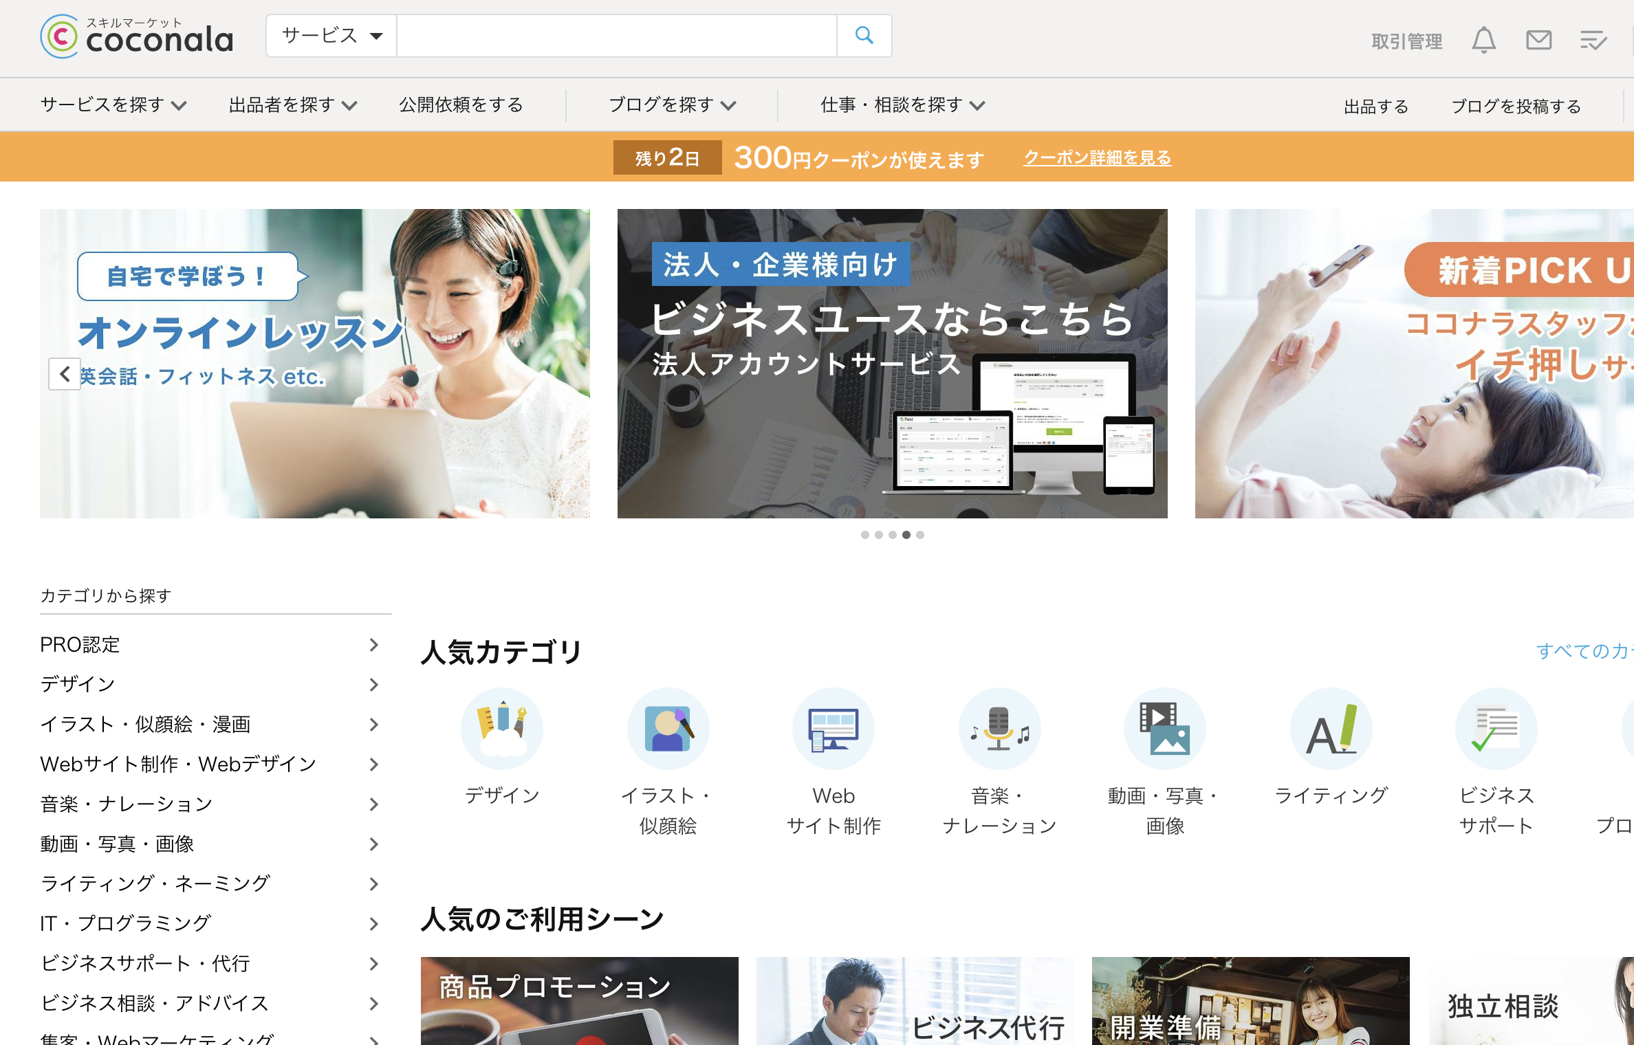Click 公開依頼をする in the navigation bar
Viewport: 1634px width, 1045px height.
[x=461, y=104]
